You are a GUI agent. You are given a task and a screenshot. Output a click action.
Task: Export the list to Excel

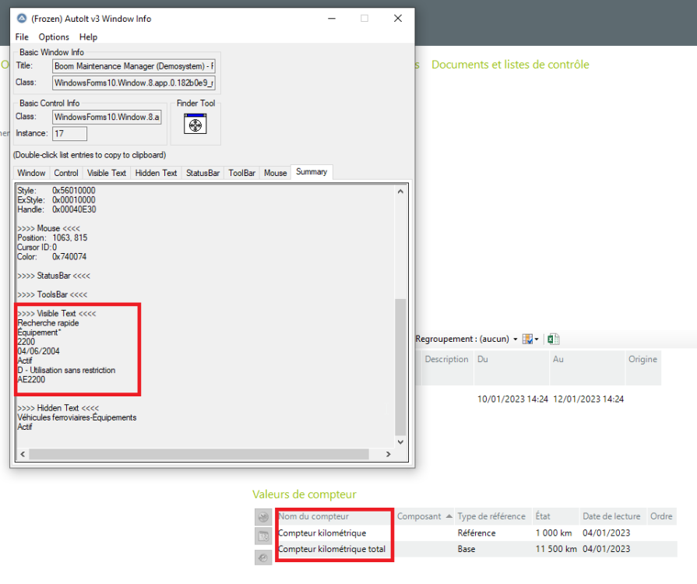[x=554, y=339]
